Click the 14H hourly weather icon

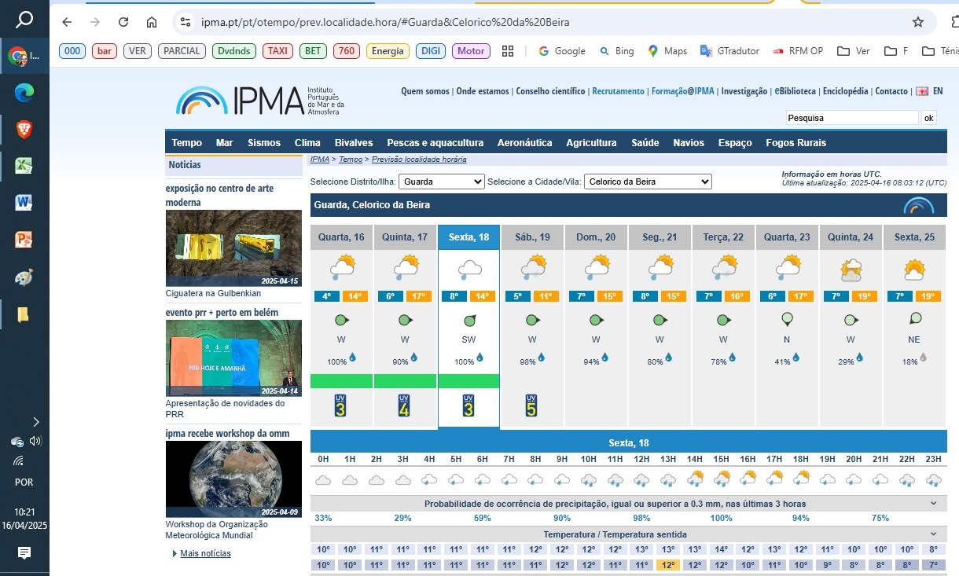695,479
